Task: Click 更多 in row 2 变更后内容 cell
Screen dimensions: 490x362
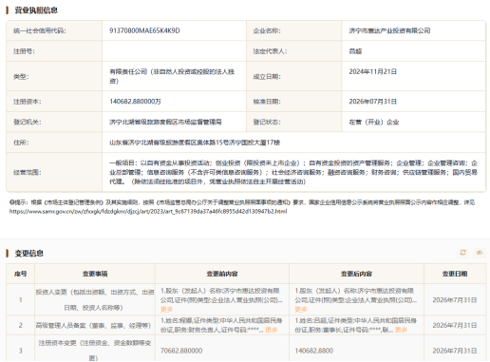Action: pyautogui.click(x=401, y=330)
